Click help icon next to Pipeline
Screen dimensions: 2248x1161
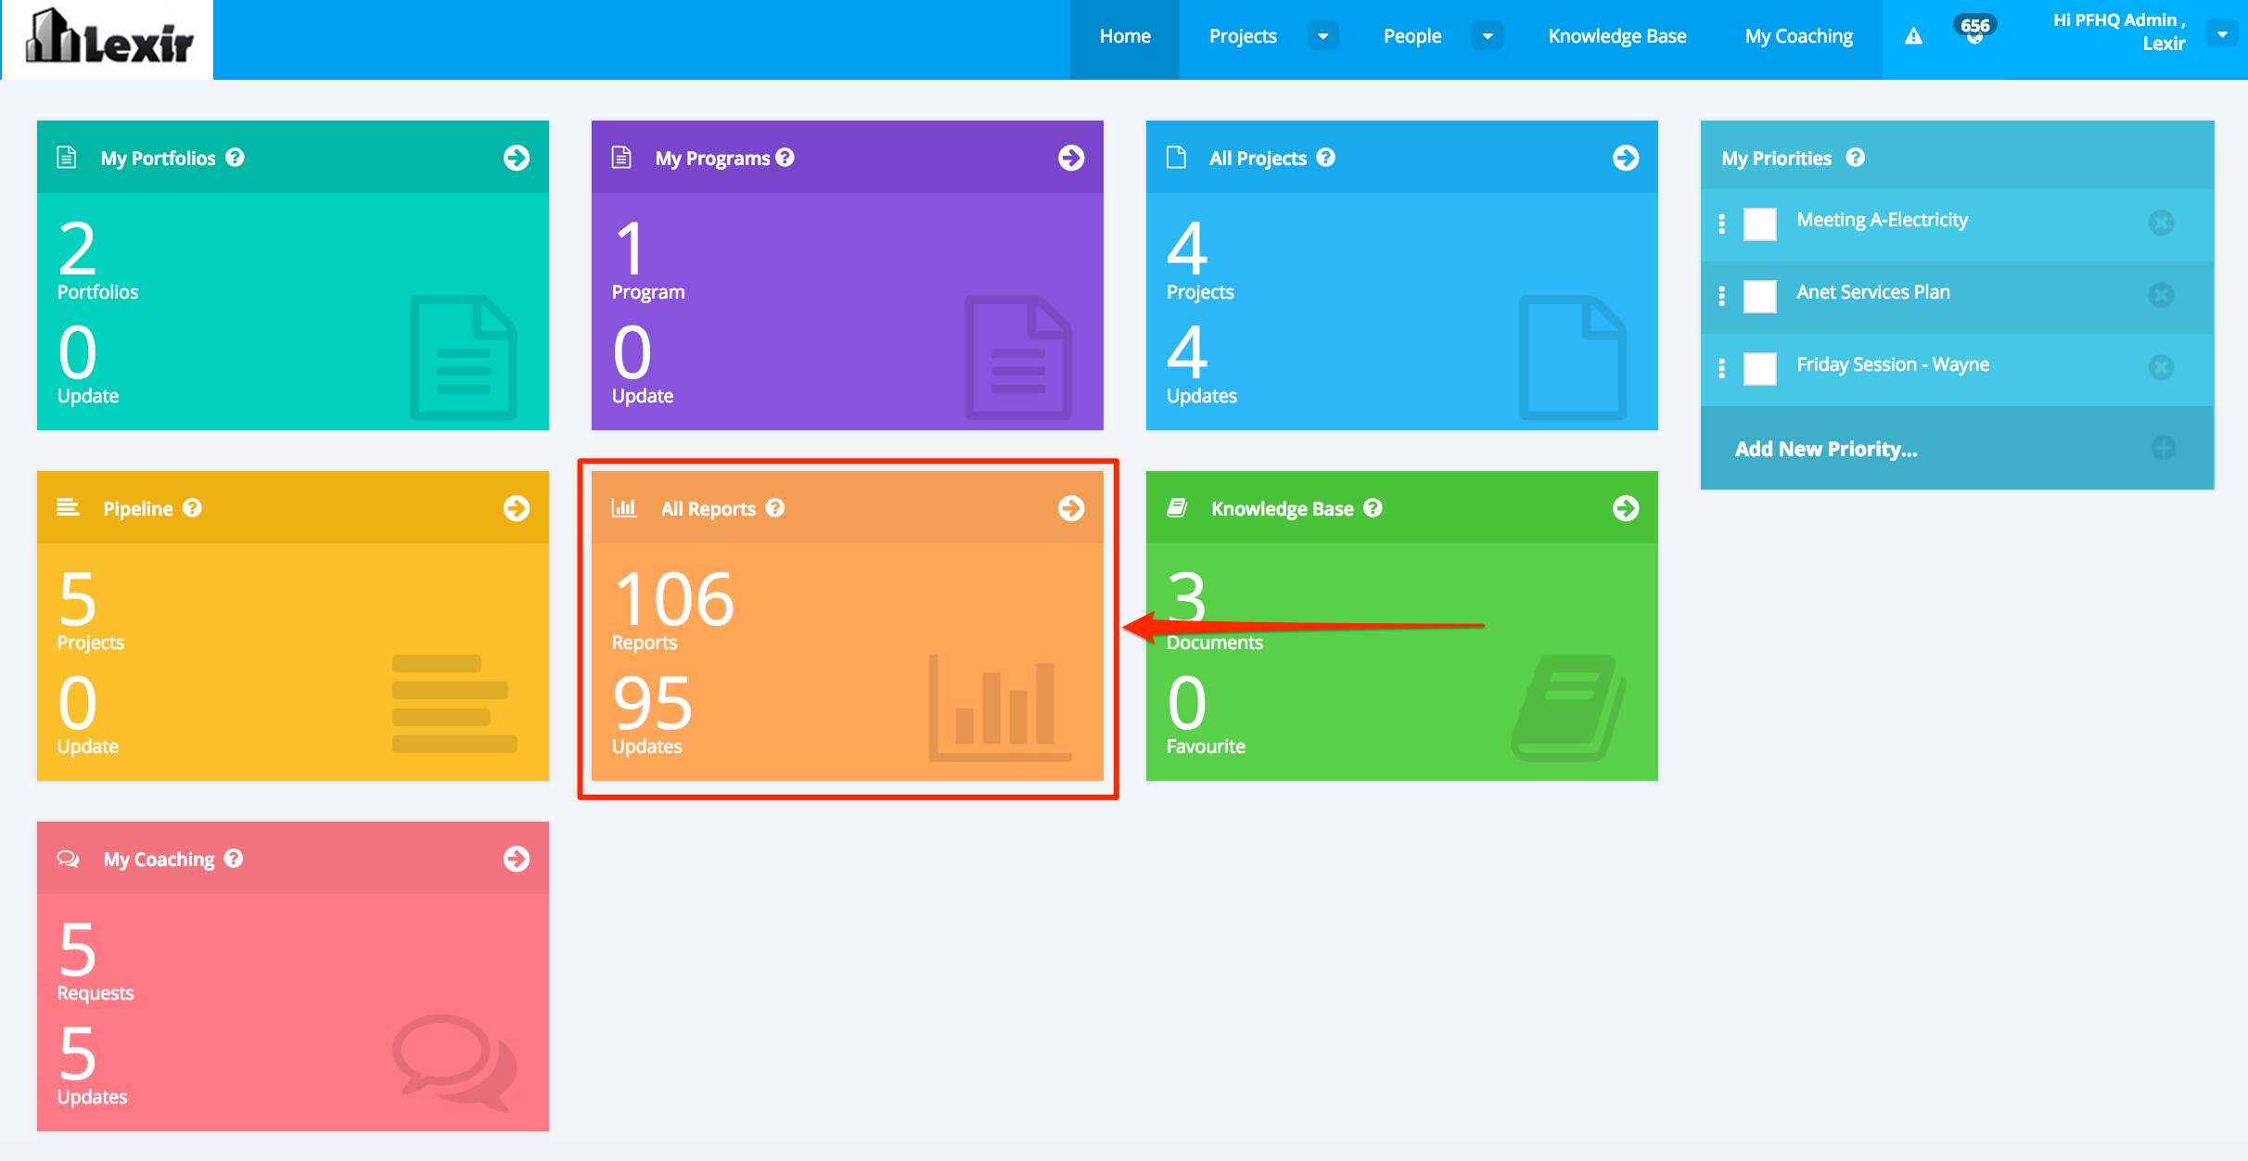pos(192,508)
